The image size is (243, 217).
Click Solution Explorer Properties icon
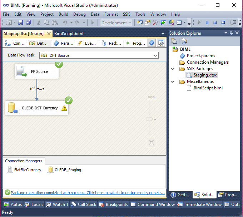[x=174, y=41]
